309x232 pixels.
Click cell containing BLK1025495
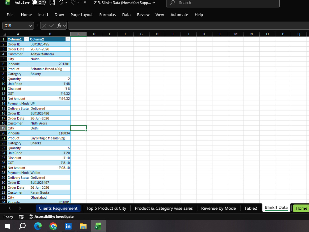pyautogui.click(x=50, y=44)
